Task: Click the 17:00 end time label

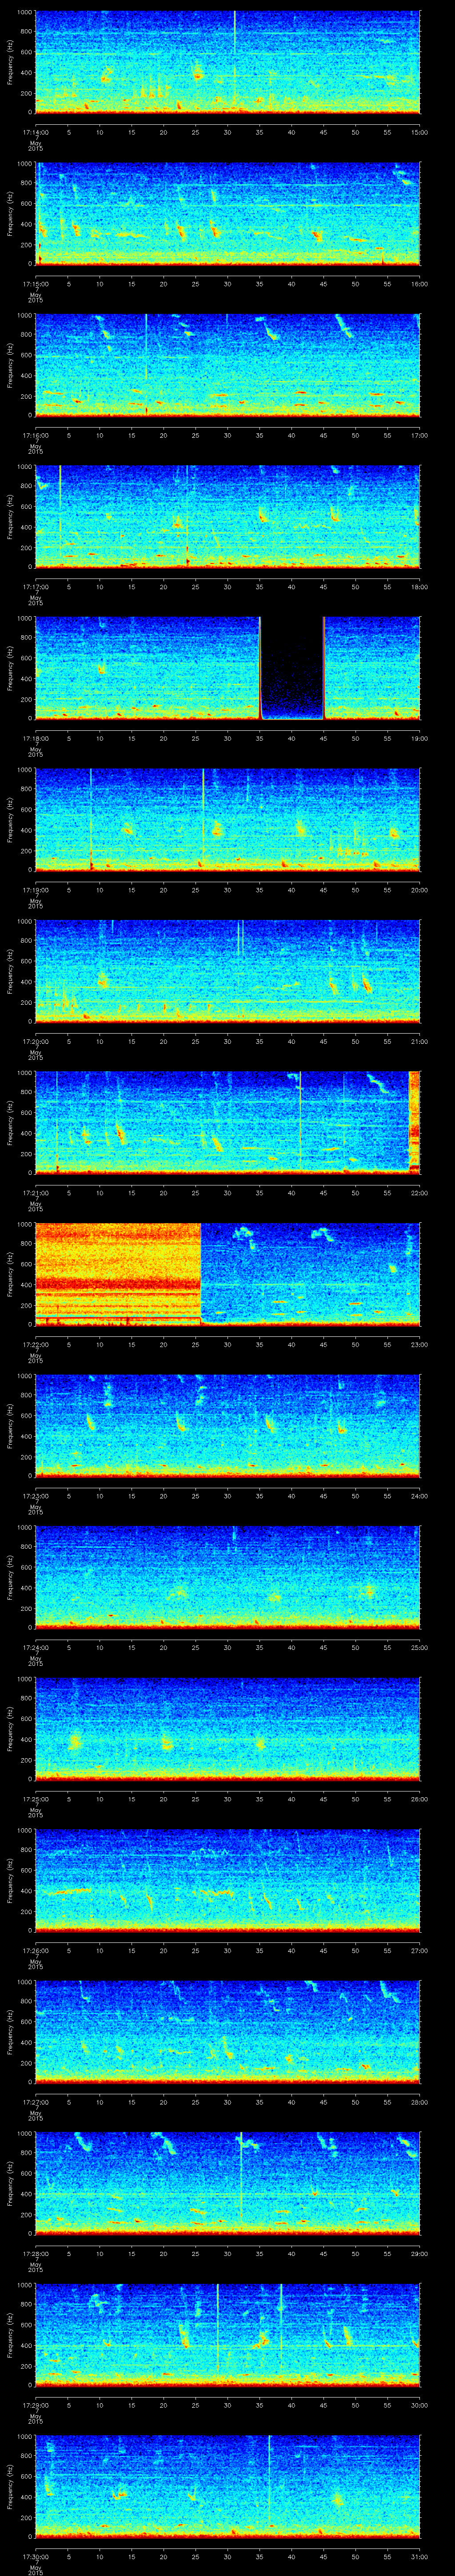Action: tap(420, 435)
